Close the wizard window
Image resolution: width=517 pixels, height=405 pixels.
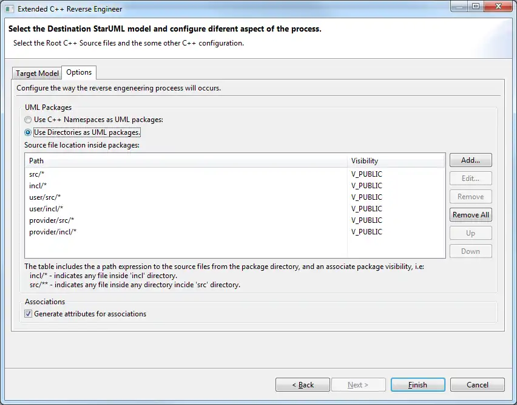coord(499,6)
